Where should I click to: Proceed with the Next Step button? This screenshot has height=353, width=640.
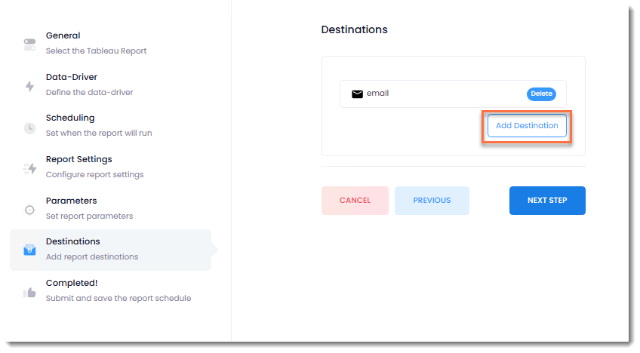point(547,201)
